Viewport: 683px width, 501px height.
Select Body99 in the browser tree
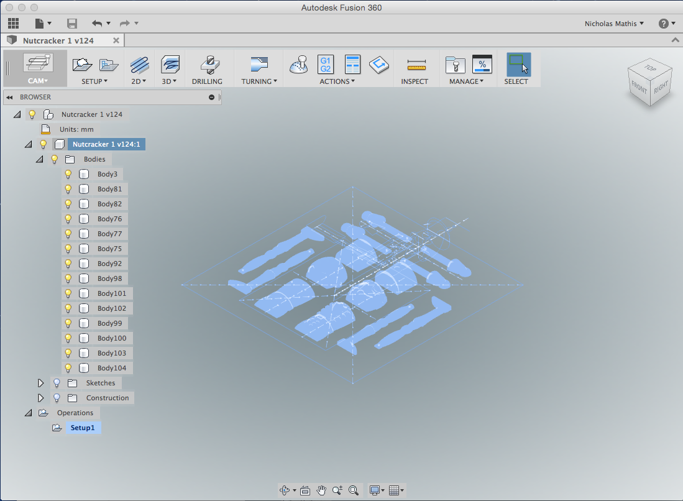pyautogui.click(x=110, y=323)
